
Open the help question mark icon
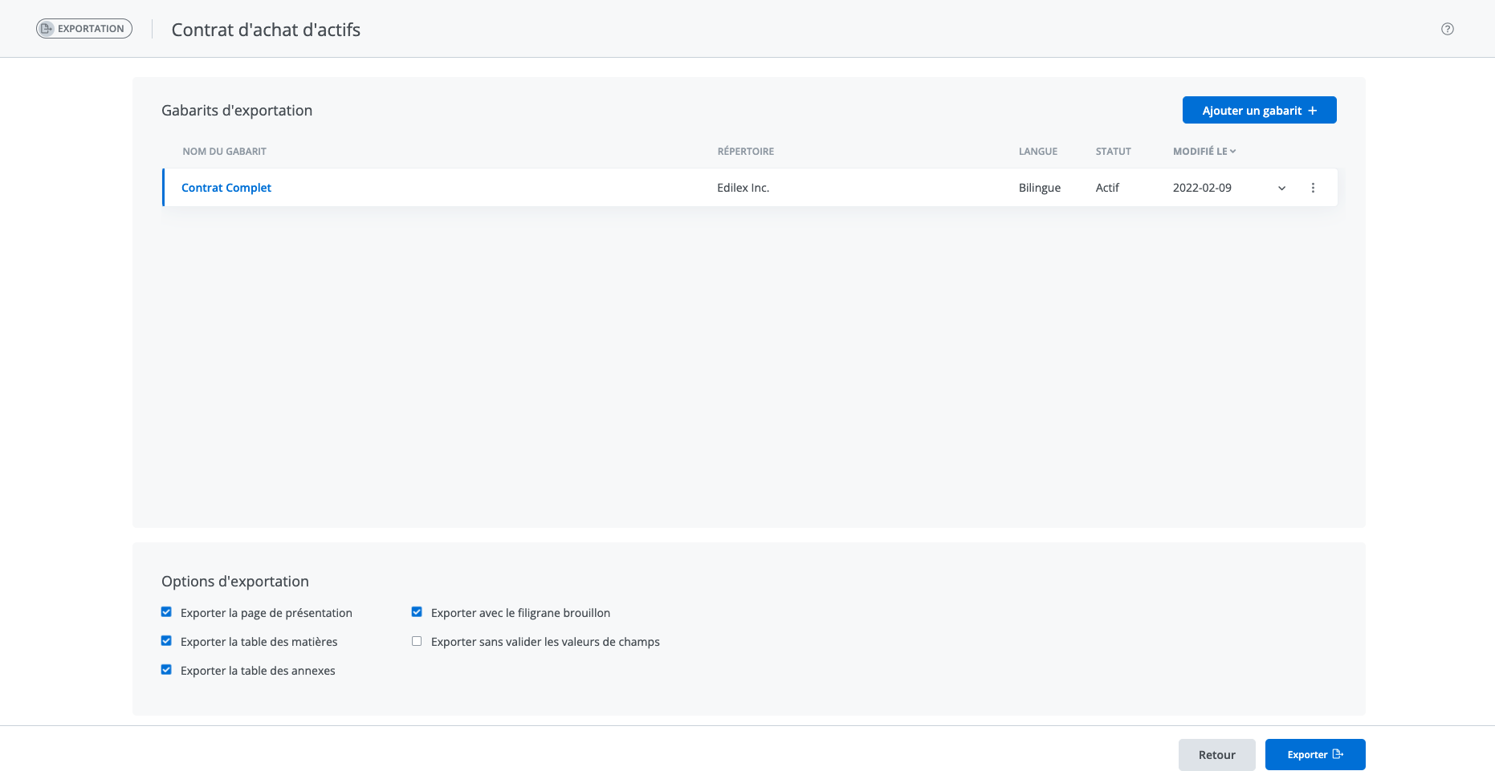tap(1447, 29)
